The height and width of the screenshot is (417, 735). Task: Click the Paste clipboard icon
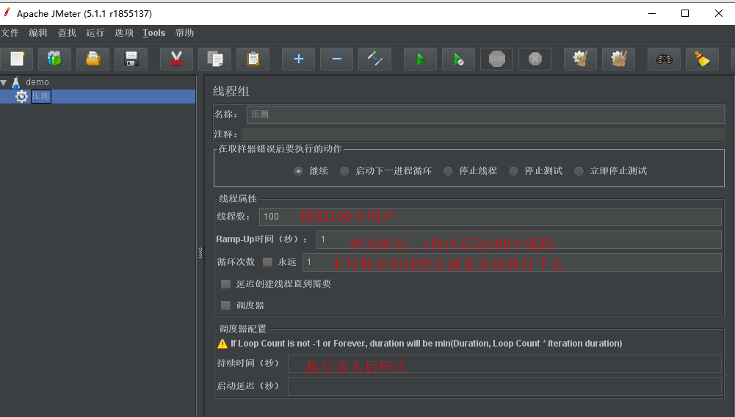[x=253, y=59]
